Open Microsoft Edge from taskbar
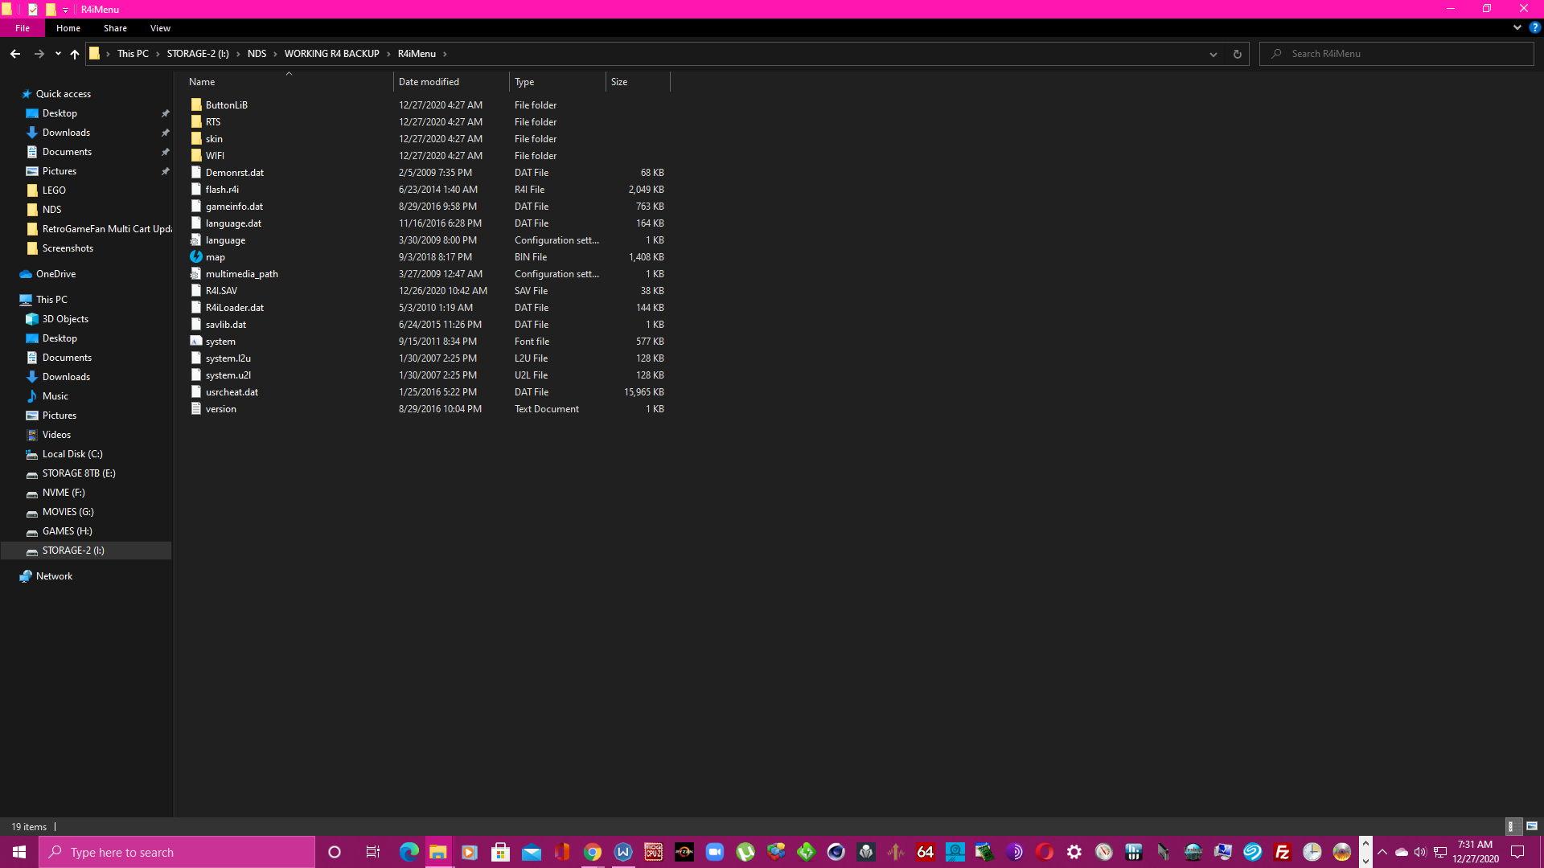1544x868 pixels. (x=409, y=852)
